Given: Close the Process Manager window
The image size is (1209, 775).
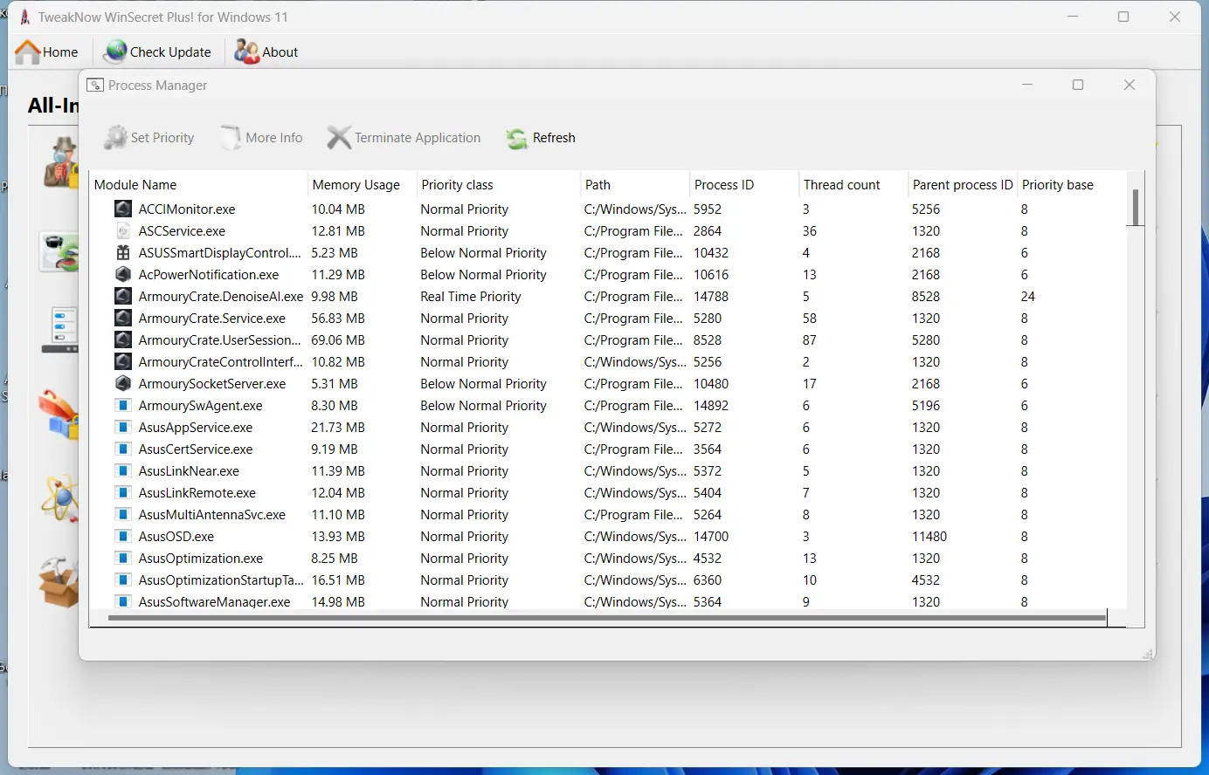Looking at the screenshot, I should 1130,85.
